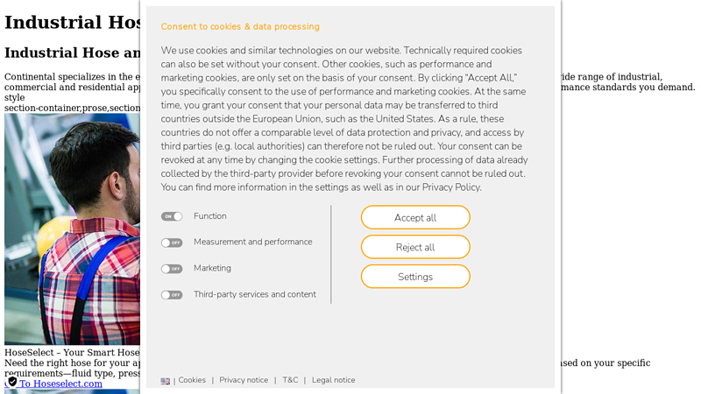Click the Function label text
This screenshot has width=701, height=394.
(x=210, y=216)
